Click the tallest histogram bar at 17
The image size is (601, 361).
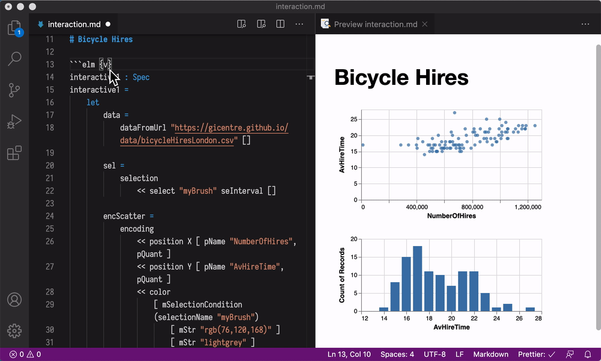(418, 279)
